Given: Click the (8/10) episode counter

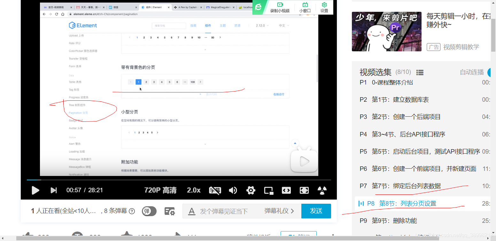Looking at the screenshot, I should coord(403,72).
